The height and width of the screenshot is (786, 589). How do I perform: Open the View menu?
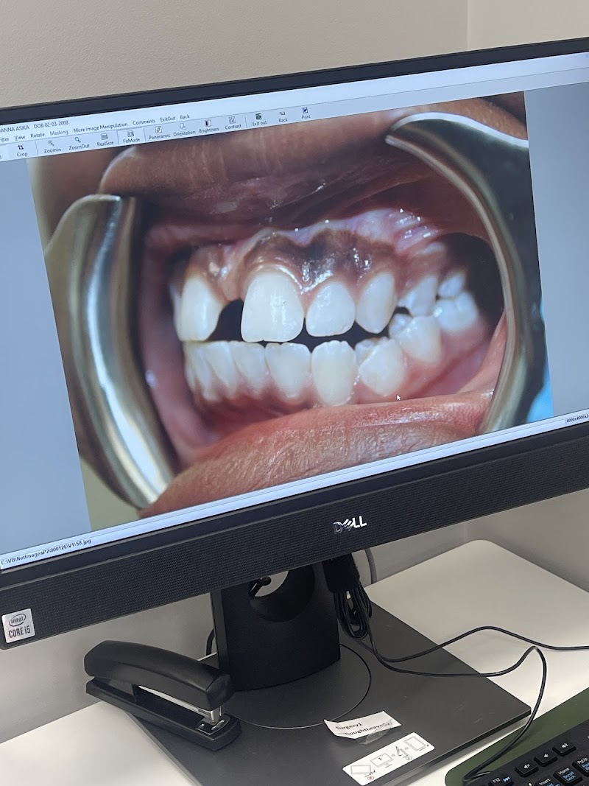tap(20, 137)
